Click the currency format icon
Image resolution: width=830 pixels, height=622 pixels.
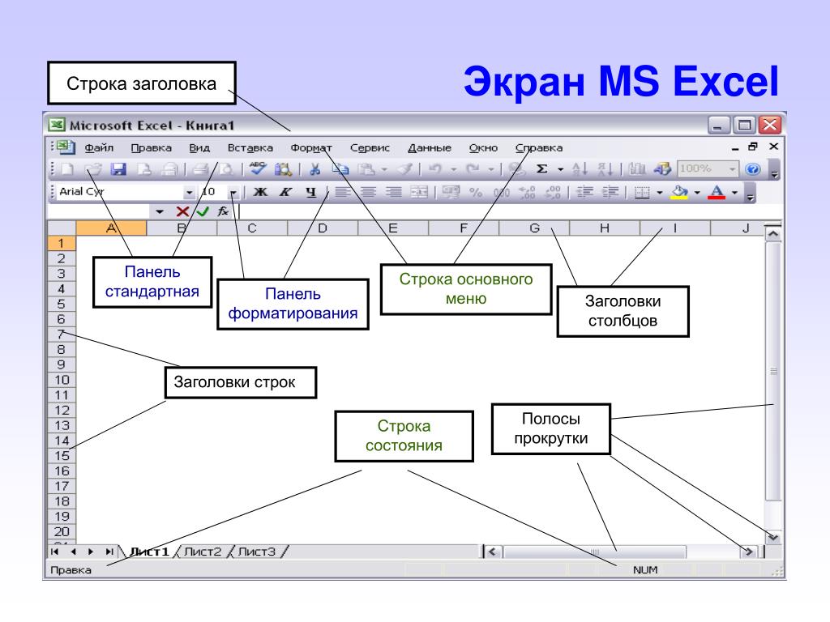point(451,192)
